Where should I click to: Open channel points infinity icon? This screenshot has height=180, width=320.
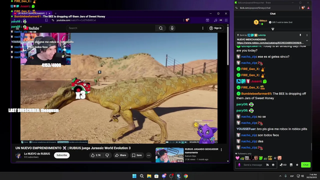(x=283, y=165)
